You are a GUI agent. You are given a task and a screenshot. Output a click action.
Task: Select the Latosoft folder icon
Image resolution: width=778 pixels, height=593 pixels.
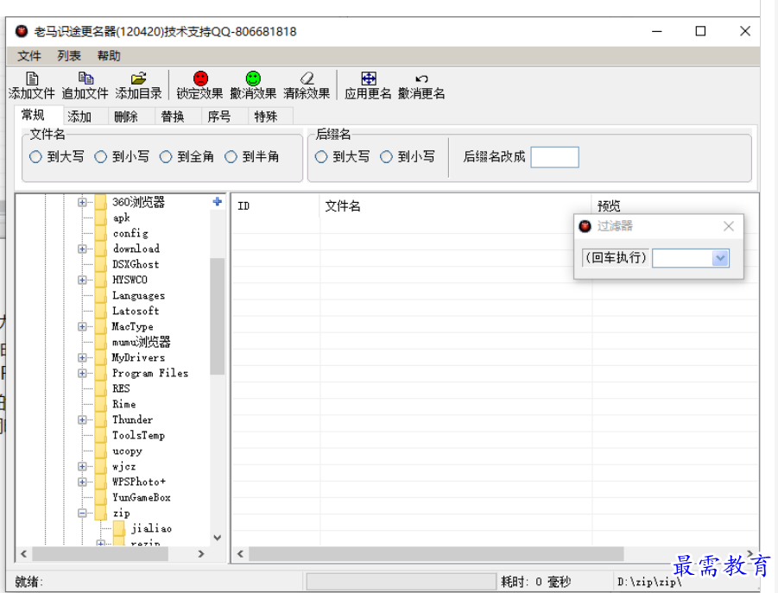pyautogui.click(x=101, y=311)
